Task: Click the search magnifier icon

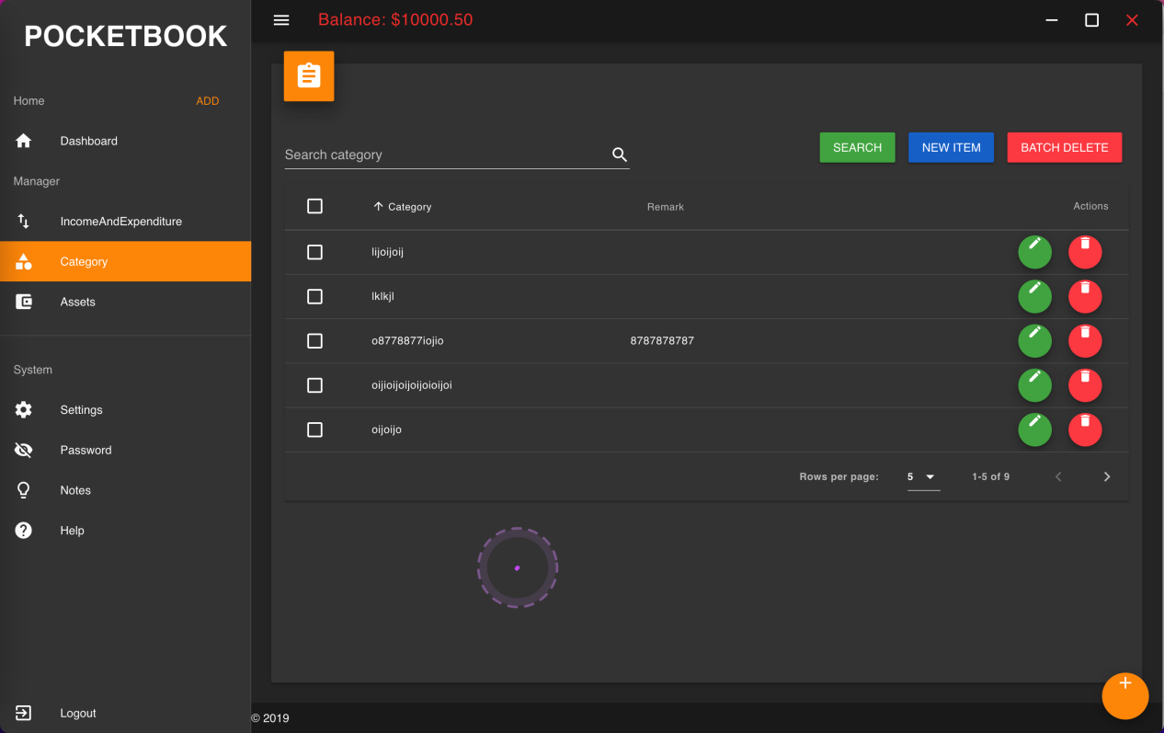Action: (x=620, y=155)
